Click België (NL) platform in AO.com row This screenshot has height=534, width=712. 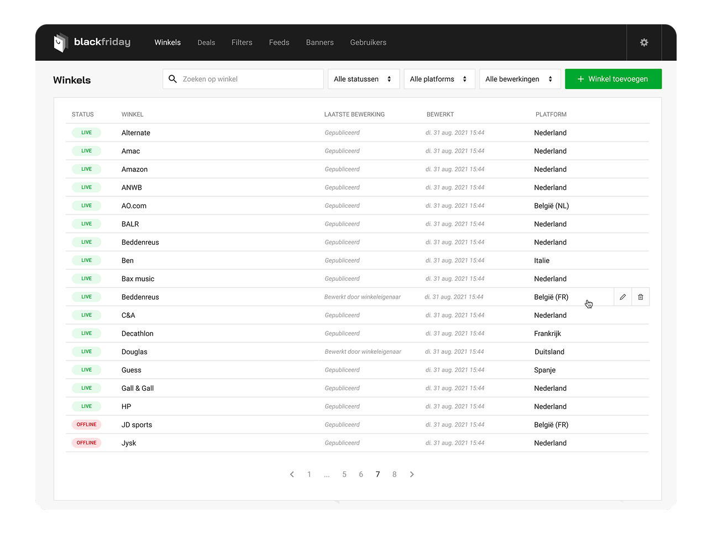(x=551, y=206)
